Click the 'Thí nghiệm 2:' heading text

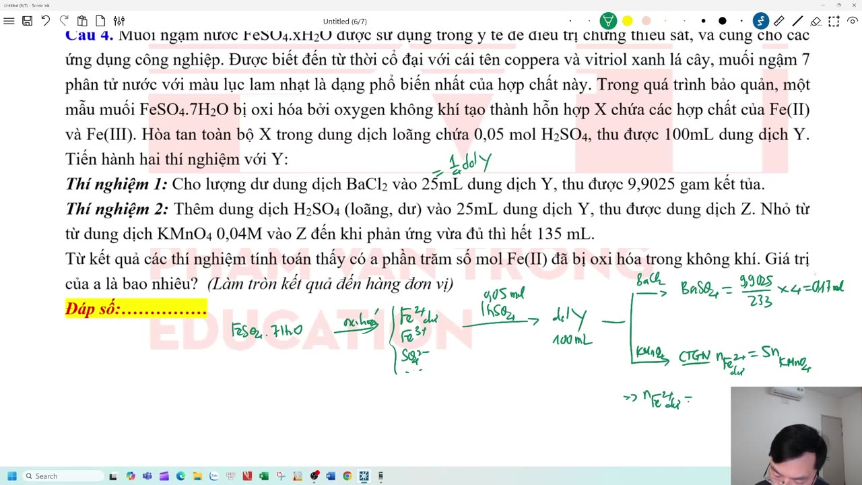coord(117,209)
